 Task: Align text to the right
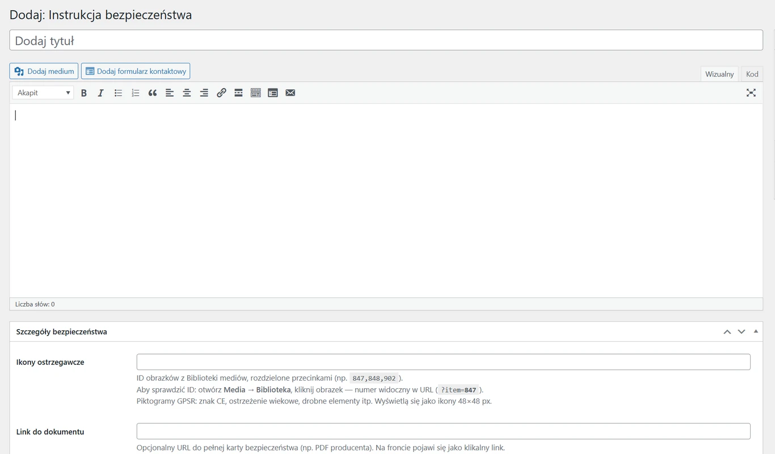coord(204,93)
